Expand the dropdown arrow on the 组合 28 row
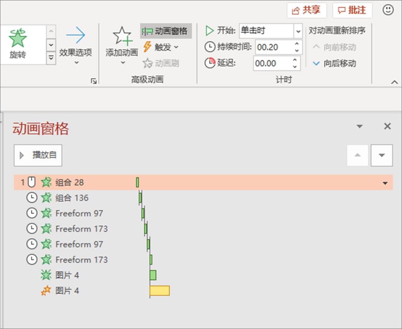 (x=385, y=182)
